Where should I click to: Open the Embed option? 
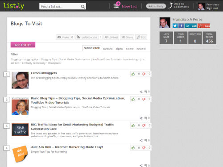tap(111, 37)
